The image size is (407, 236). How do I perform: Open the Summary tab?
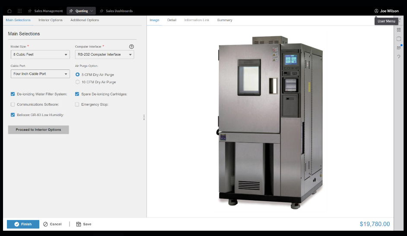pyautogui.click(x=225, y=20)
